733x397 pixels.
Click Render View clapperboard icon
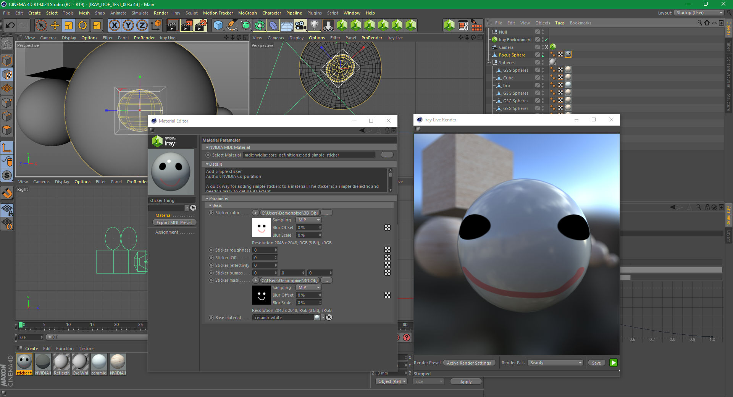coord(173,26)
